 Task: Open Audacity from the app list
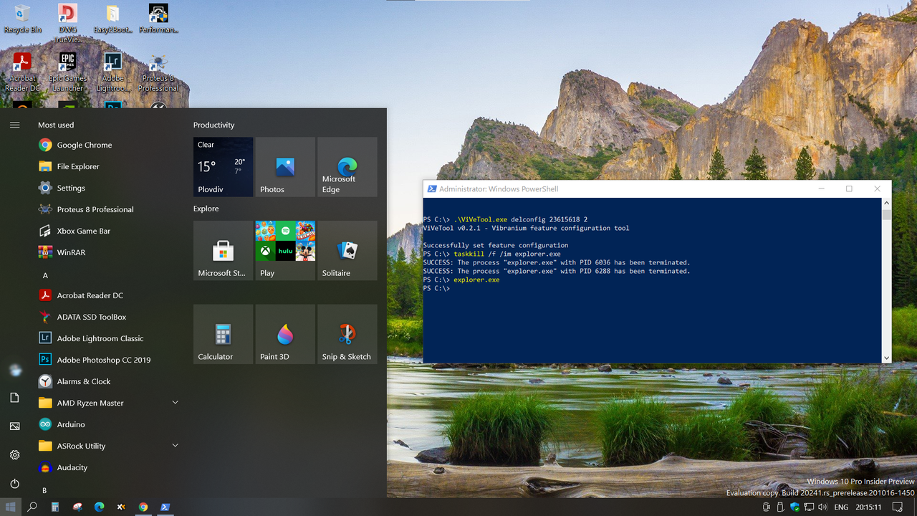click(107, 467)
